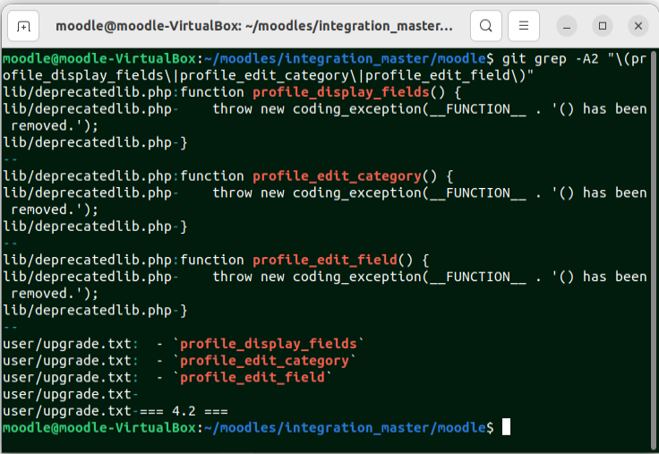Viewport: 659px width, 454px height.
Task: Click 'profile_edit_field' in function definition line
Action: [x=325, y=260]
